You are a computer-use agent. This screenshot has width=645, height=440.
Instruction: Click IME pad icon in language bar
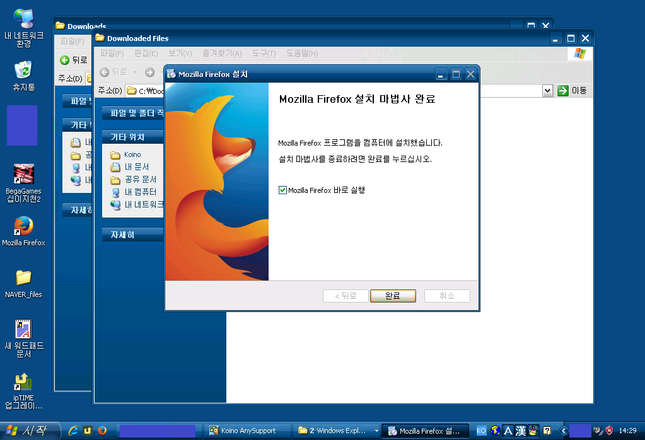533,431
